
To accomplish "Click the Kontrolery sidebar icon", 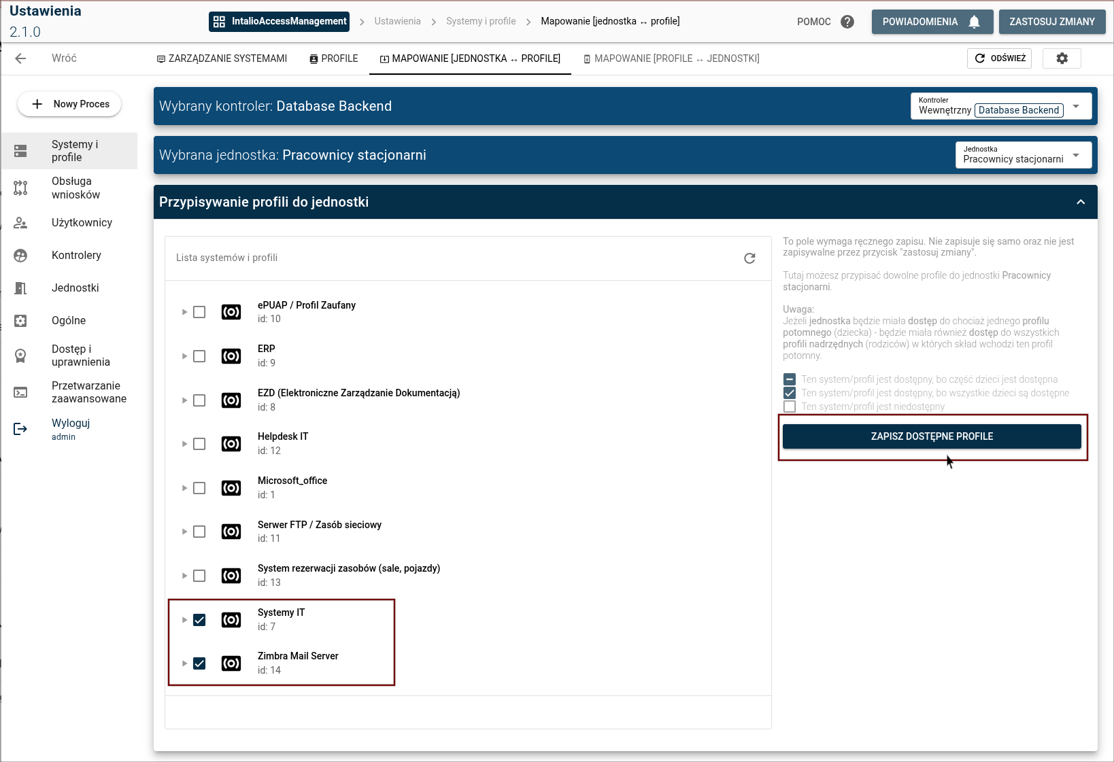I will click(x=20, y=256).
